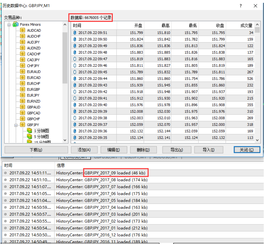The image size is (264, 244).
Task: Click the 成交量 column header
Action: click(246, 26)
